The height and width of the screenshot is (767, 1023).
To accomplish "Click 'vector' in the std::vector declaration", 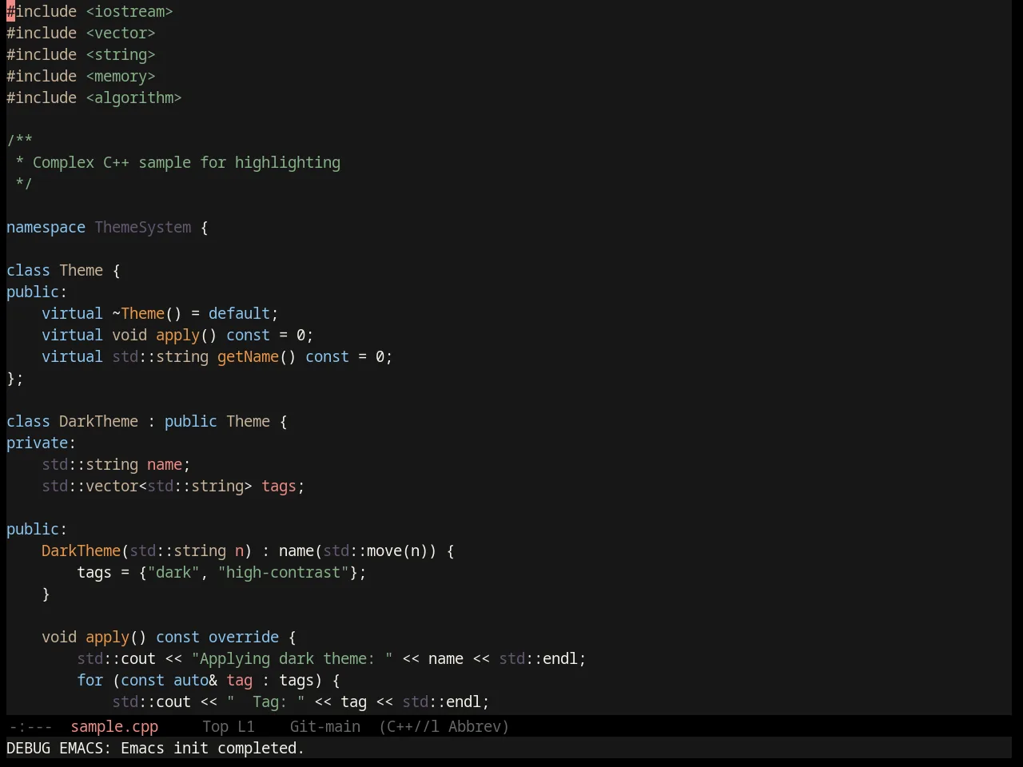I will pos(112,486).
